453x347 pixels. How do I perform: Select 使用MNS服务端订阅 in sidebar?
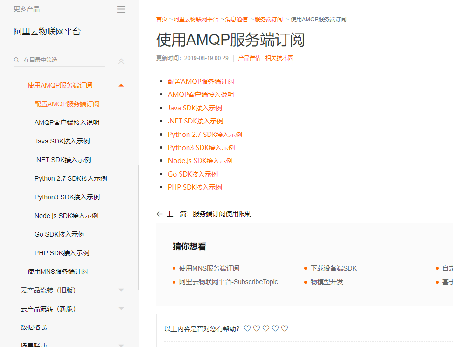[x=57, y=272]
